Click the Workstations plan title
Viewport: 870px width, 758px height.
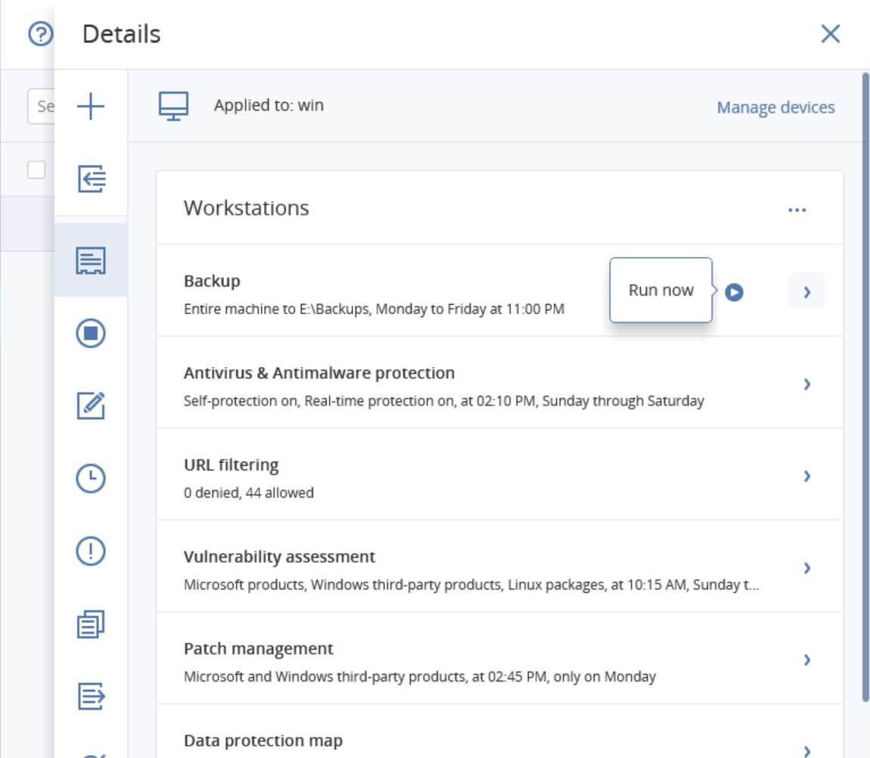247,208
